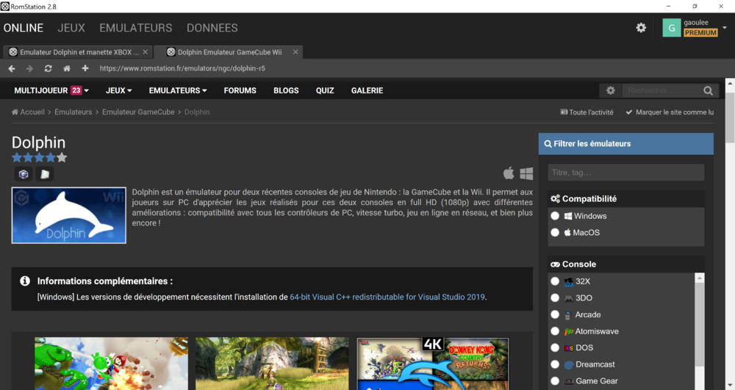Open the Visual C++ redistributable link
The height and width of the screenshot is (390, 735).
[387, 297]
